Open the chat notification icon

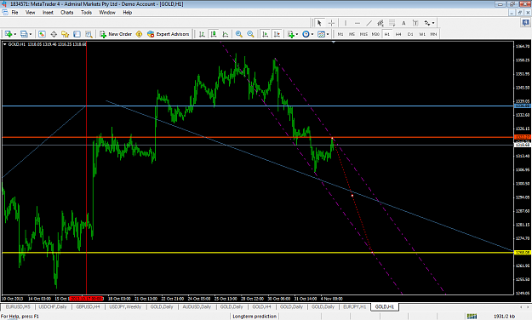[x=525, y=23]
